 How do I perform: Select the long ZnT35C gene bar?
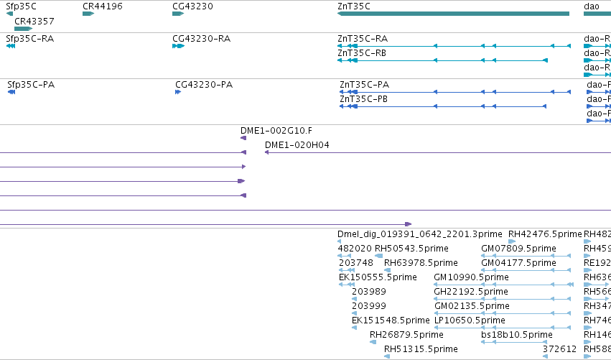[x=453, y=14]
